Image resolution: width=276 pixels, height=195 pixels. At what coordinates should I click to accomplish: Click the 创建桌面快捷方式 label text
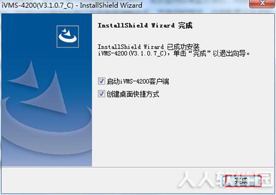[133, 94]
